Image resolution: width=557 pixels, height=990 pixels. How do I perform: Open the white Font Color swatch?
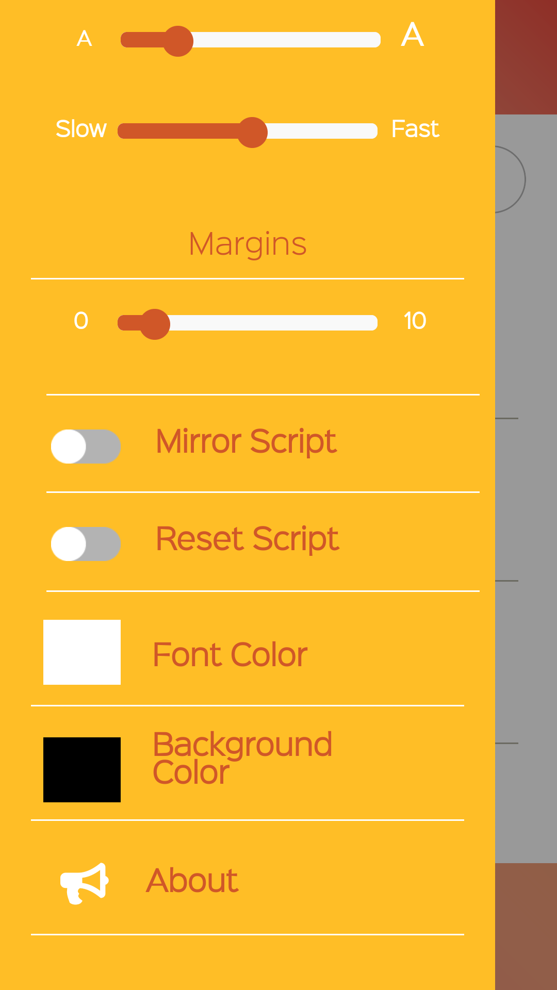pos(82,652)
